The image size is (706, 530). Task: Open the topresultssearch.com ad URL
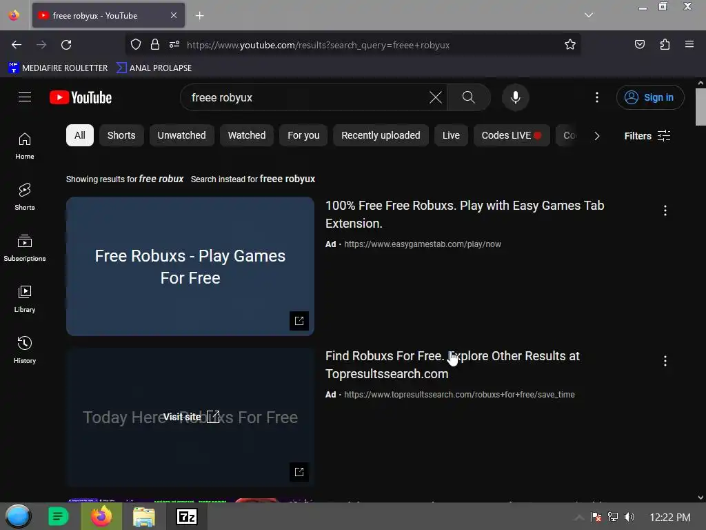pos(459,395)
